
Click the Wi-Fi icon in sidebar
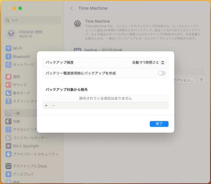pyautogui.click(x=9, y=48)
